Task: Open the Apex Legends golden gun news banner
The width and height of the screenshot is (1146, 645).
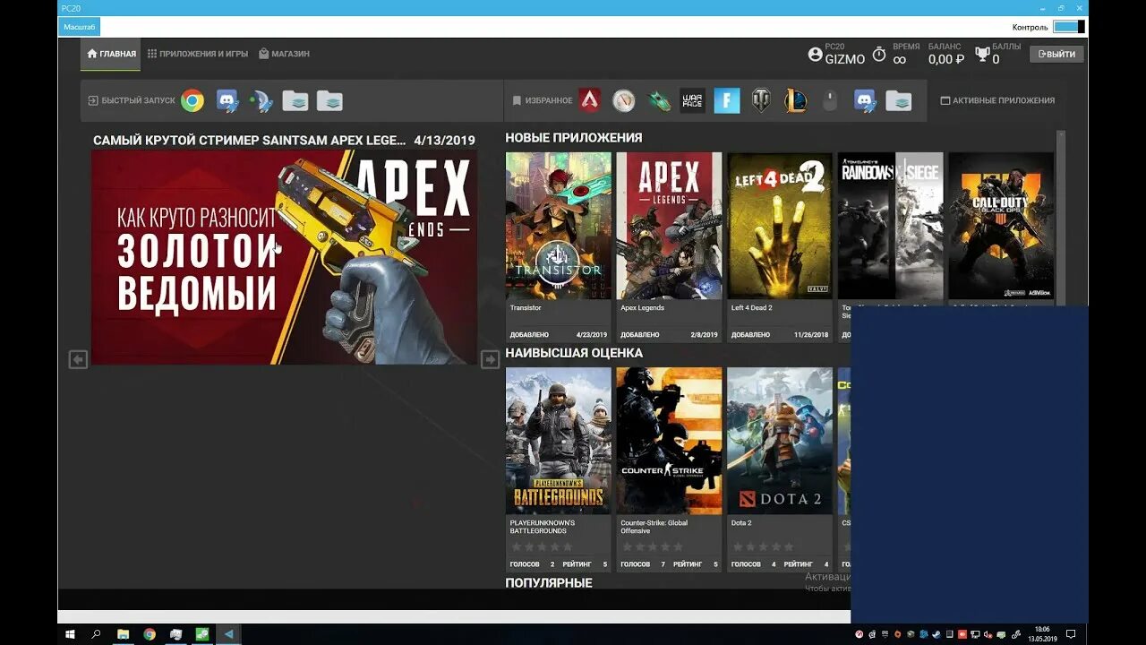Action: click(284, 257)
